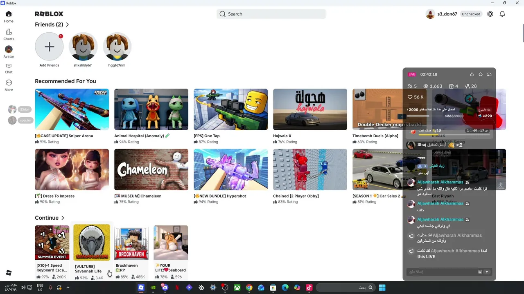Click the s3_don67 username in the header
Viewport: 524px width, 294px height.
pyautogui.click(x=447, y=14)
